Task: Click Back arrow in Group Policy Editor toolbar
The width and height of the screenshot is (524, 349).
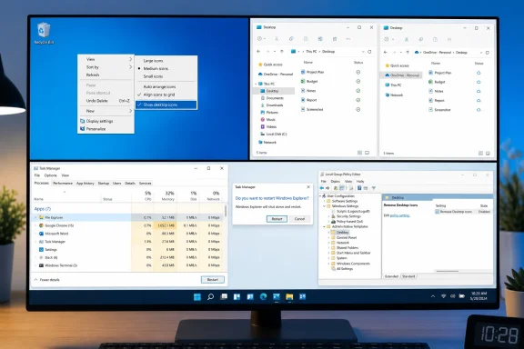Action: (322, 188)
